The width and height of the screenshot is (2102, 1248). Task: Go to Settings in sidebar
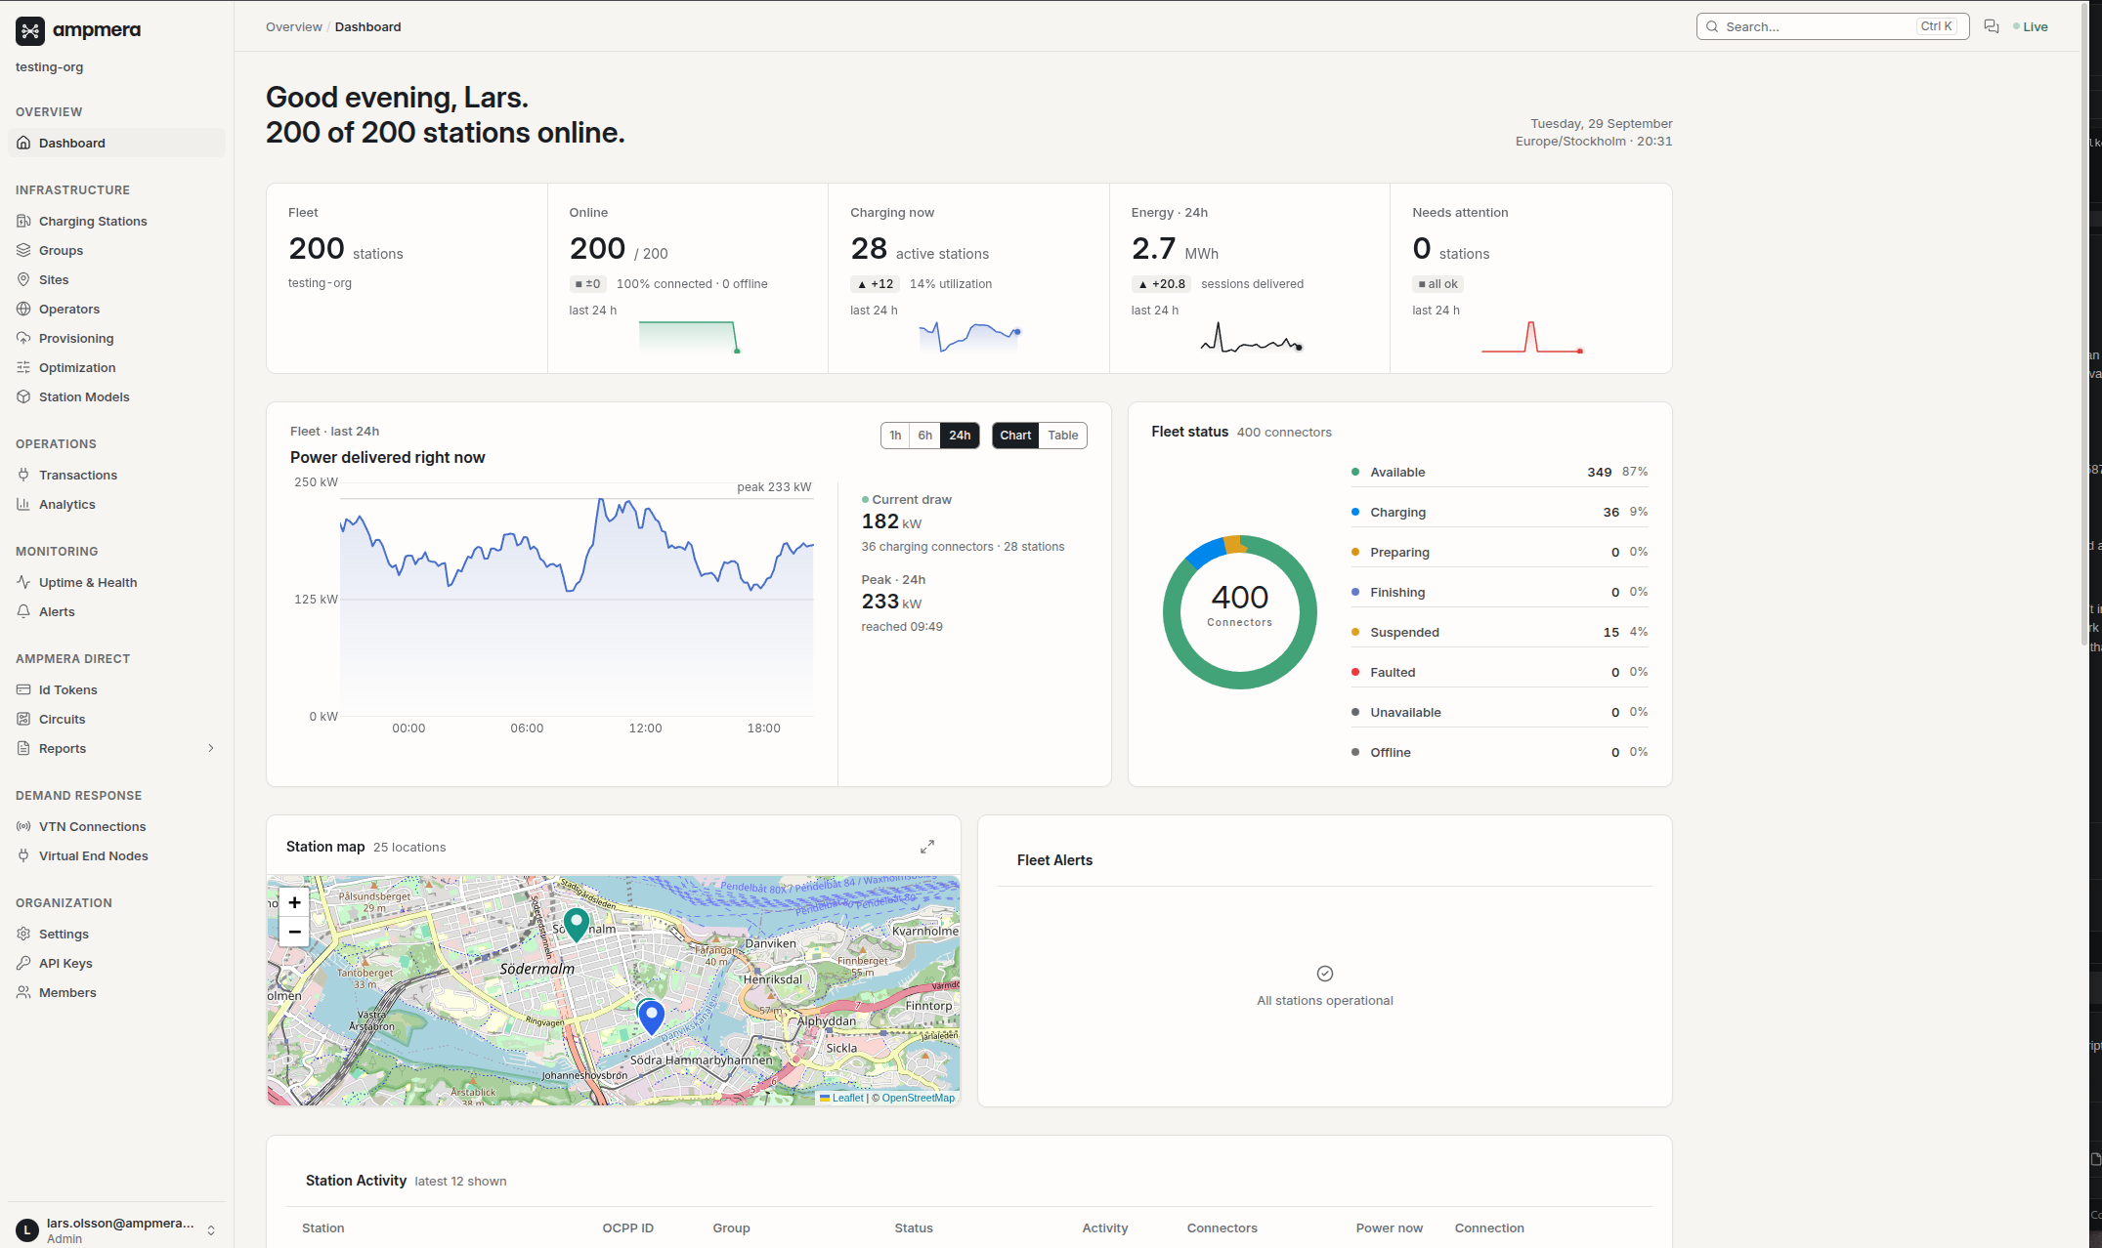(116, 935)
